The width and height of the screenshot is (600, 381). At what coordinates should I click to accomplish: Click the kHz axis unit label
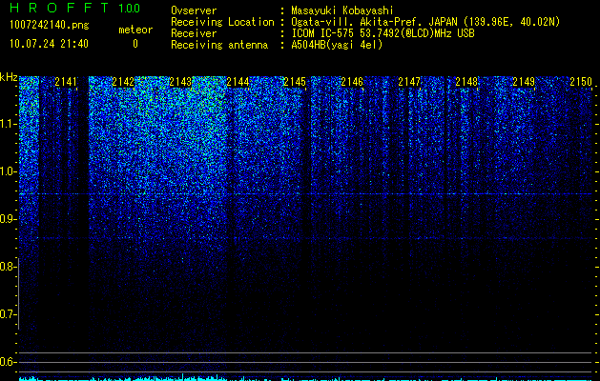coord(9,77)
